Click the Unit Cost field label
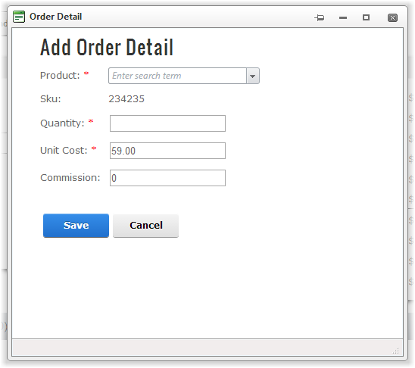 pyautogui.click(x=64, y=151)
